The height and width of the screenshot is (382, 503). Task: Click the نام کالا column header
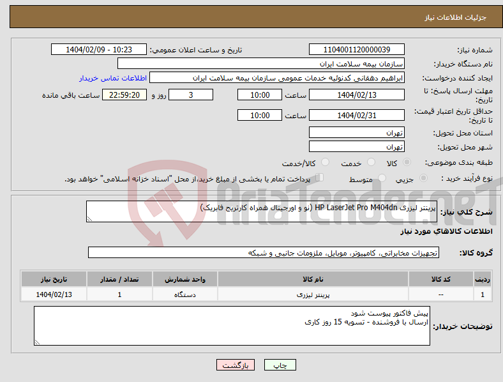coord(313,279)
